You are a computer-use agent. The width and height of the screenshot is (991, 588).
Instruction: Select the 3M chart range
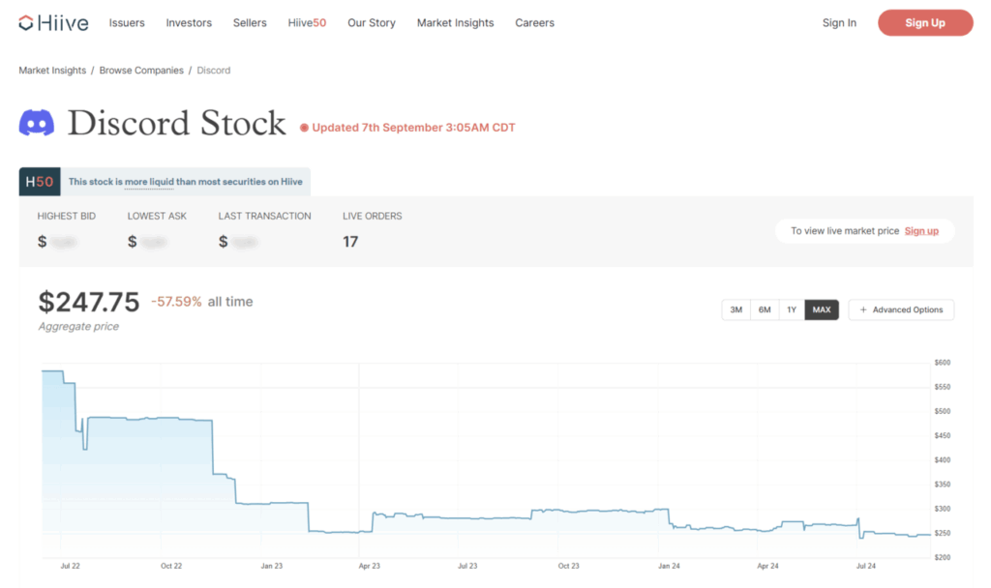click(x=736, y=309)
